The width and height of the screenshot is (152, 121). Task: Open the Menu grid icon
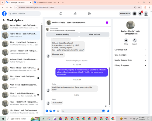point(134,14)
